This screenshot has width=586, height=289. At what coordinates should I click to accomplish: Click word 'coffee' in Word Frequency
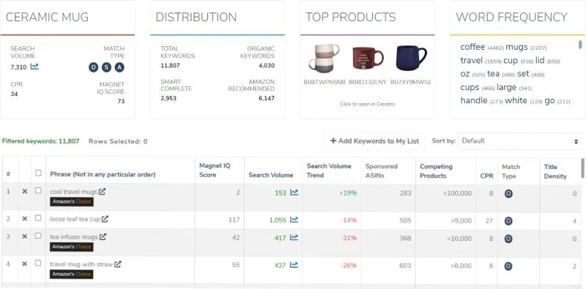click(x=472, y=47)
